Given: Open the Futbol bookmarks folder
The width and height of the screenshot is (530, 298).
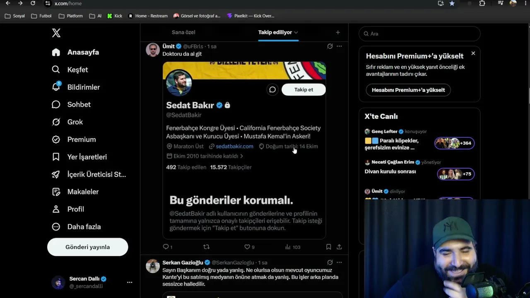Looking at the screenshot, I should coord(41,16).
